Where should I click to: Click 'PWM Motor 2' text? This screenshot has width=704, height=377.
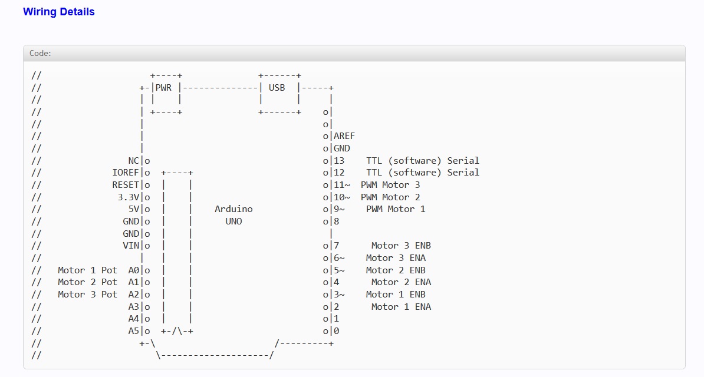(x=390, y=197)
